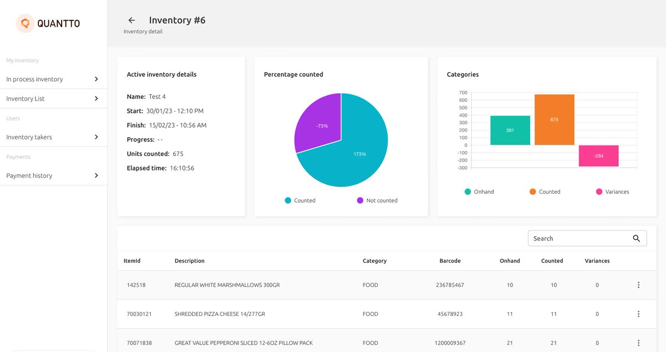Click the orange 675 Counted bar
Viewport: 666px width, 352px height.
[x=554, y=119]
